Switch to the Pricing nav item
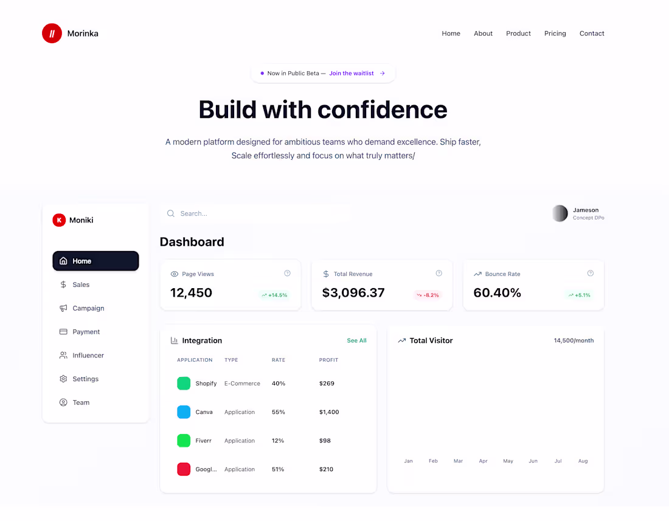Viewport: 669px width, 521px height. click(555, 33)
